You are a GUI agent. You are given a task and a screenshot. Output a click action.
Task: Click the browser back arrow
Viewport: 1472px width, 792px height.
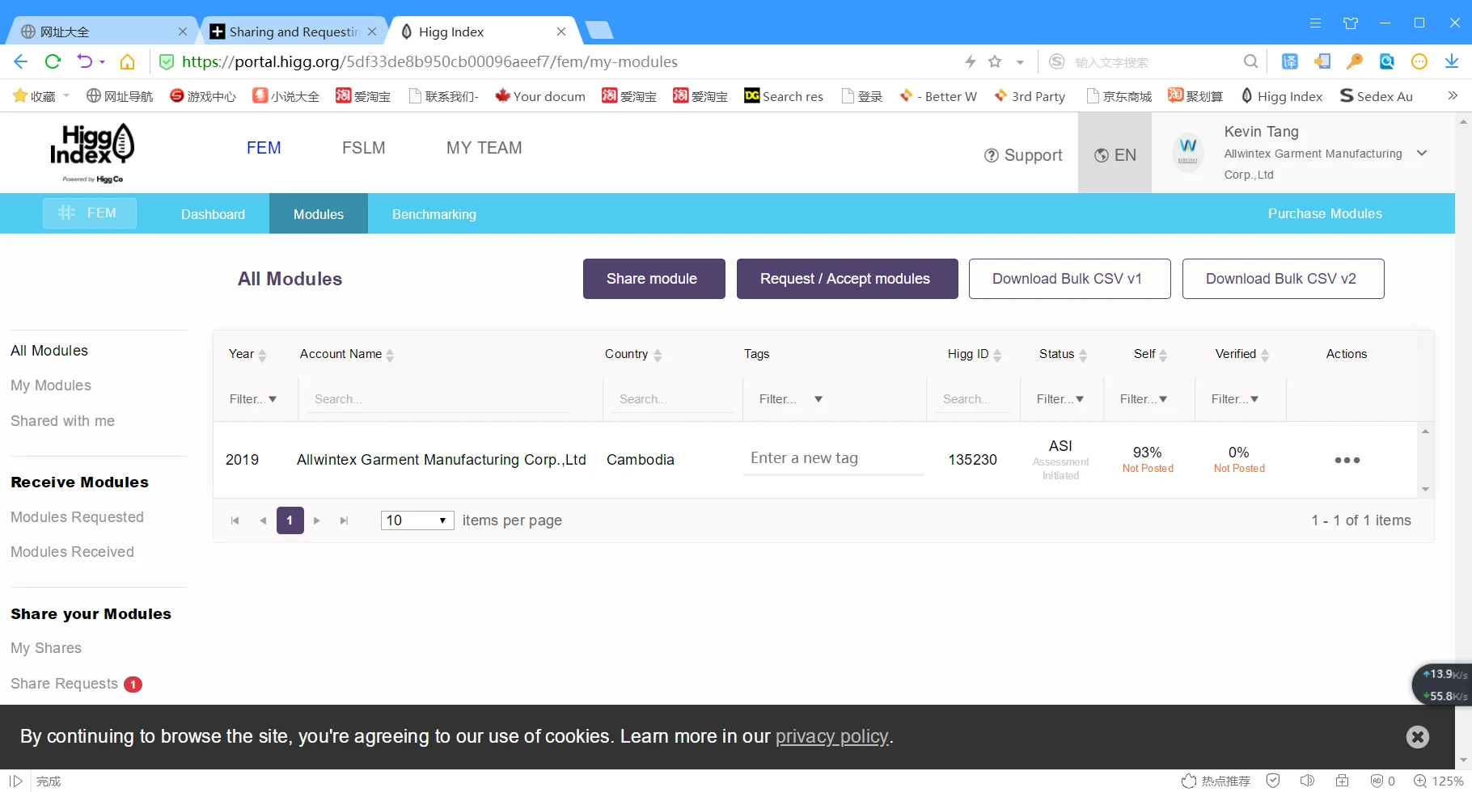tap(21, 61)
